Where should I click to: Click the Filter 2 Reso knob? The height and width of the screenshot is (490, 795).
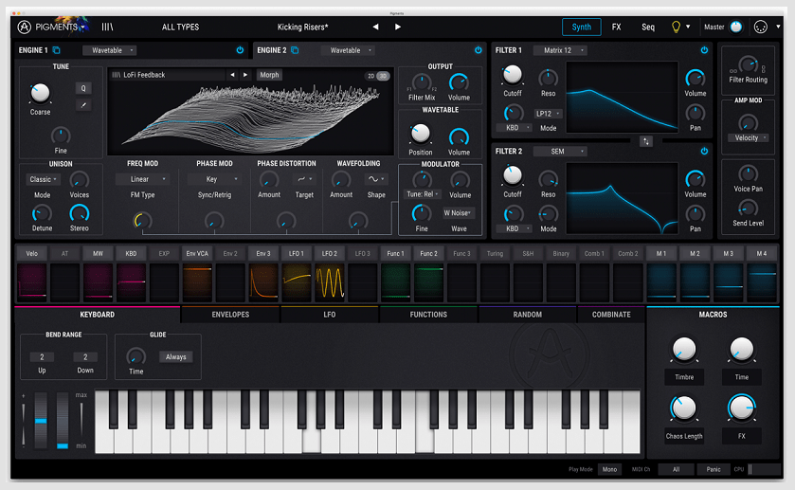548,179
